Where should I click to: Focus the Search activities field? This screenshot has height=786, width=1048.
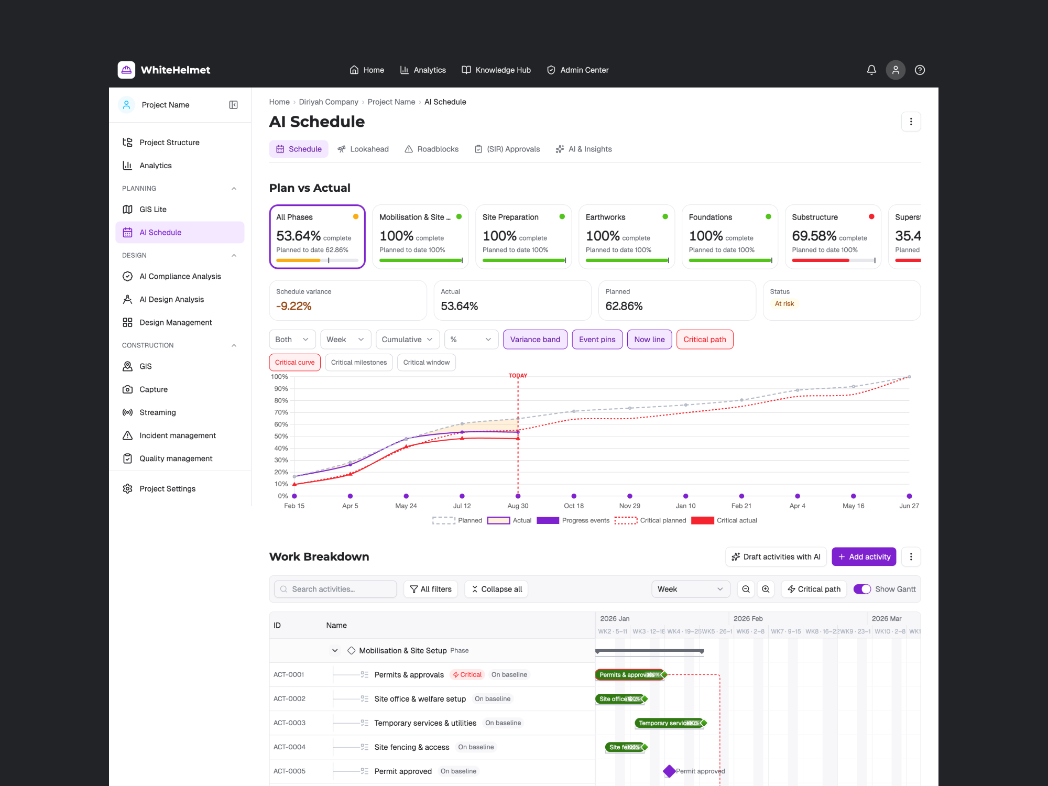pos(335,589)
